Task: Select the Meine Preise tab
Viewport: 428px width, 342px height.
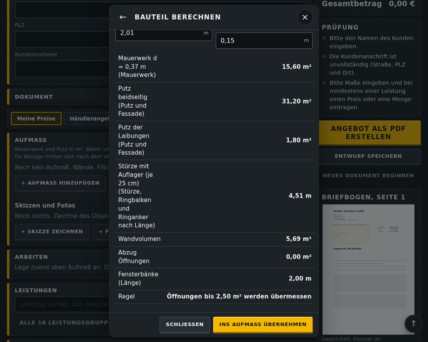Action: pyautogui.click(x=36, y=119)
